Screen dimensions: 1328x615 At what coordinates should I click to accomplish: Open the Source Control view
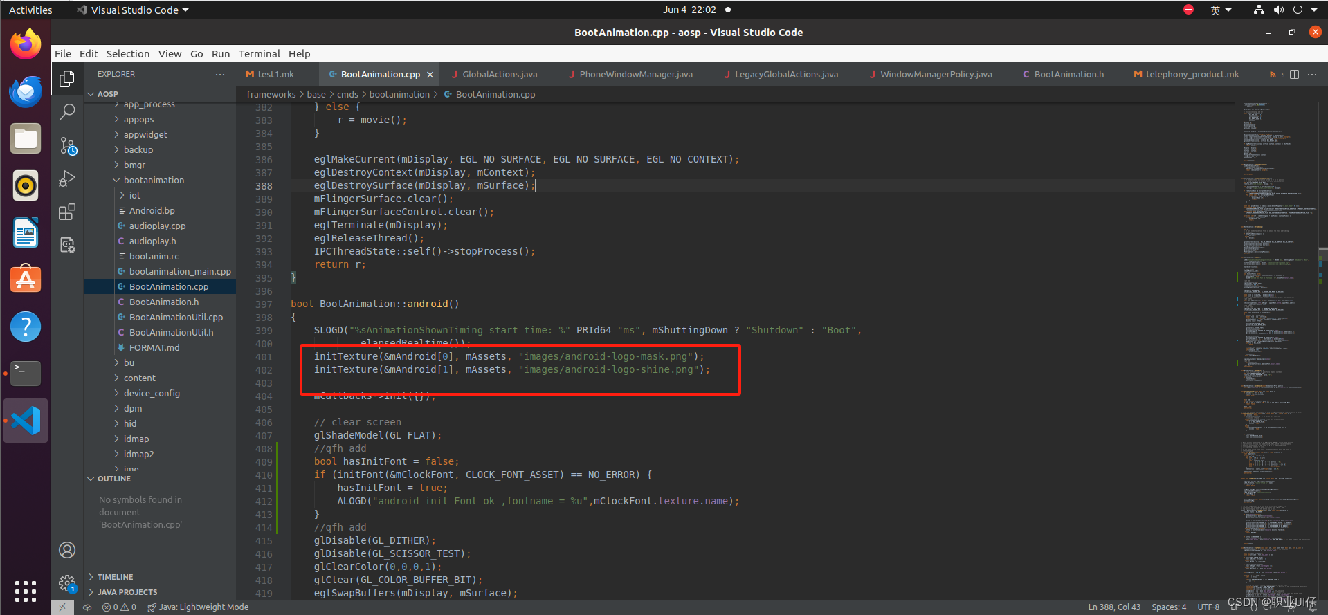tap(67, 145)
